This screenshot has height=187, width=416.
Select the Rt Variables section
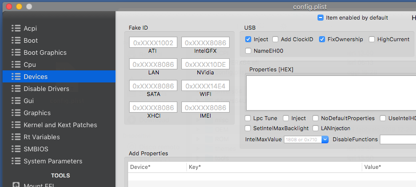(59, 137)
